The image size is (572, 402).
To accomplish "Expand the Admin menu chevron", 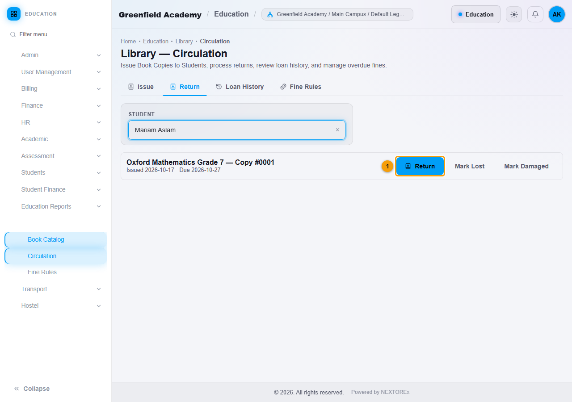I will [99, 55].
